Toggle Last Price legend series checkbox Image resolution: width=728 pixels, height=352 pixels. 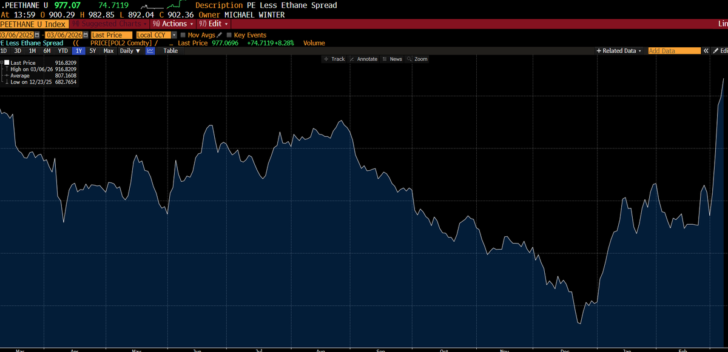7,62
